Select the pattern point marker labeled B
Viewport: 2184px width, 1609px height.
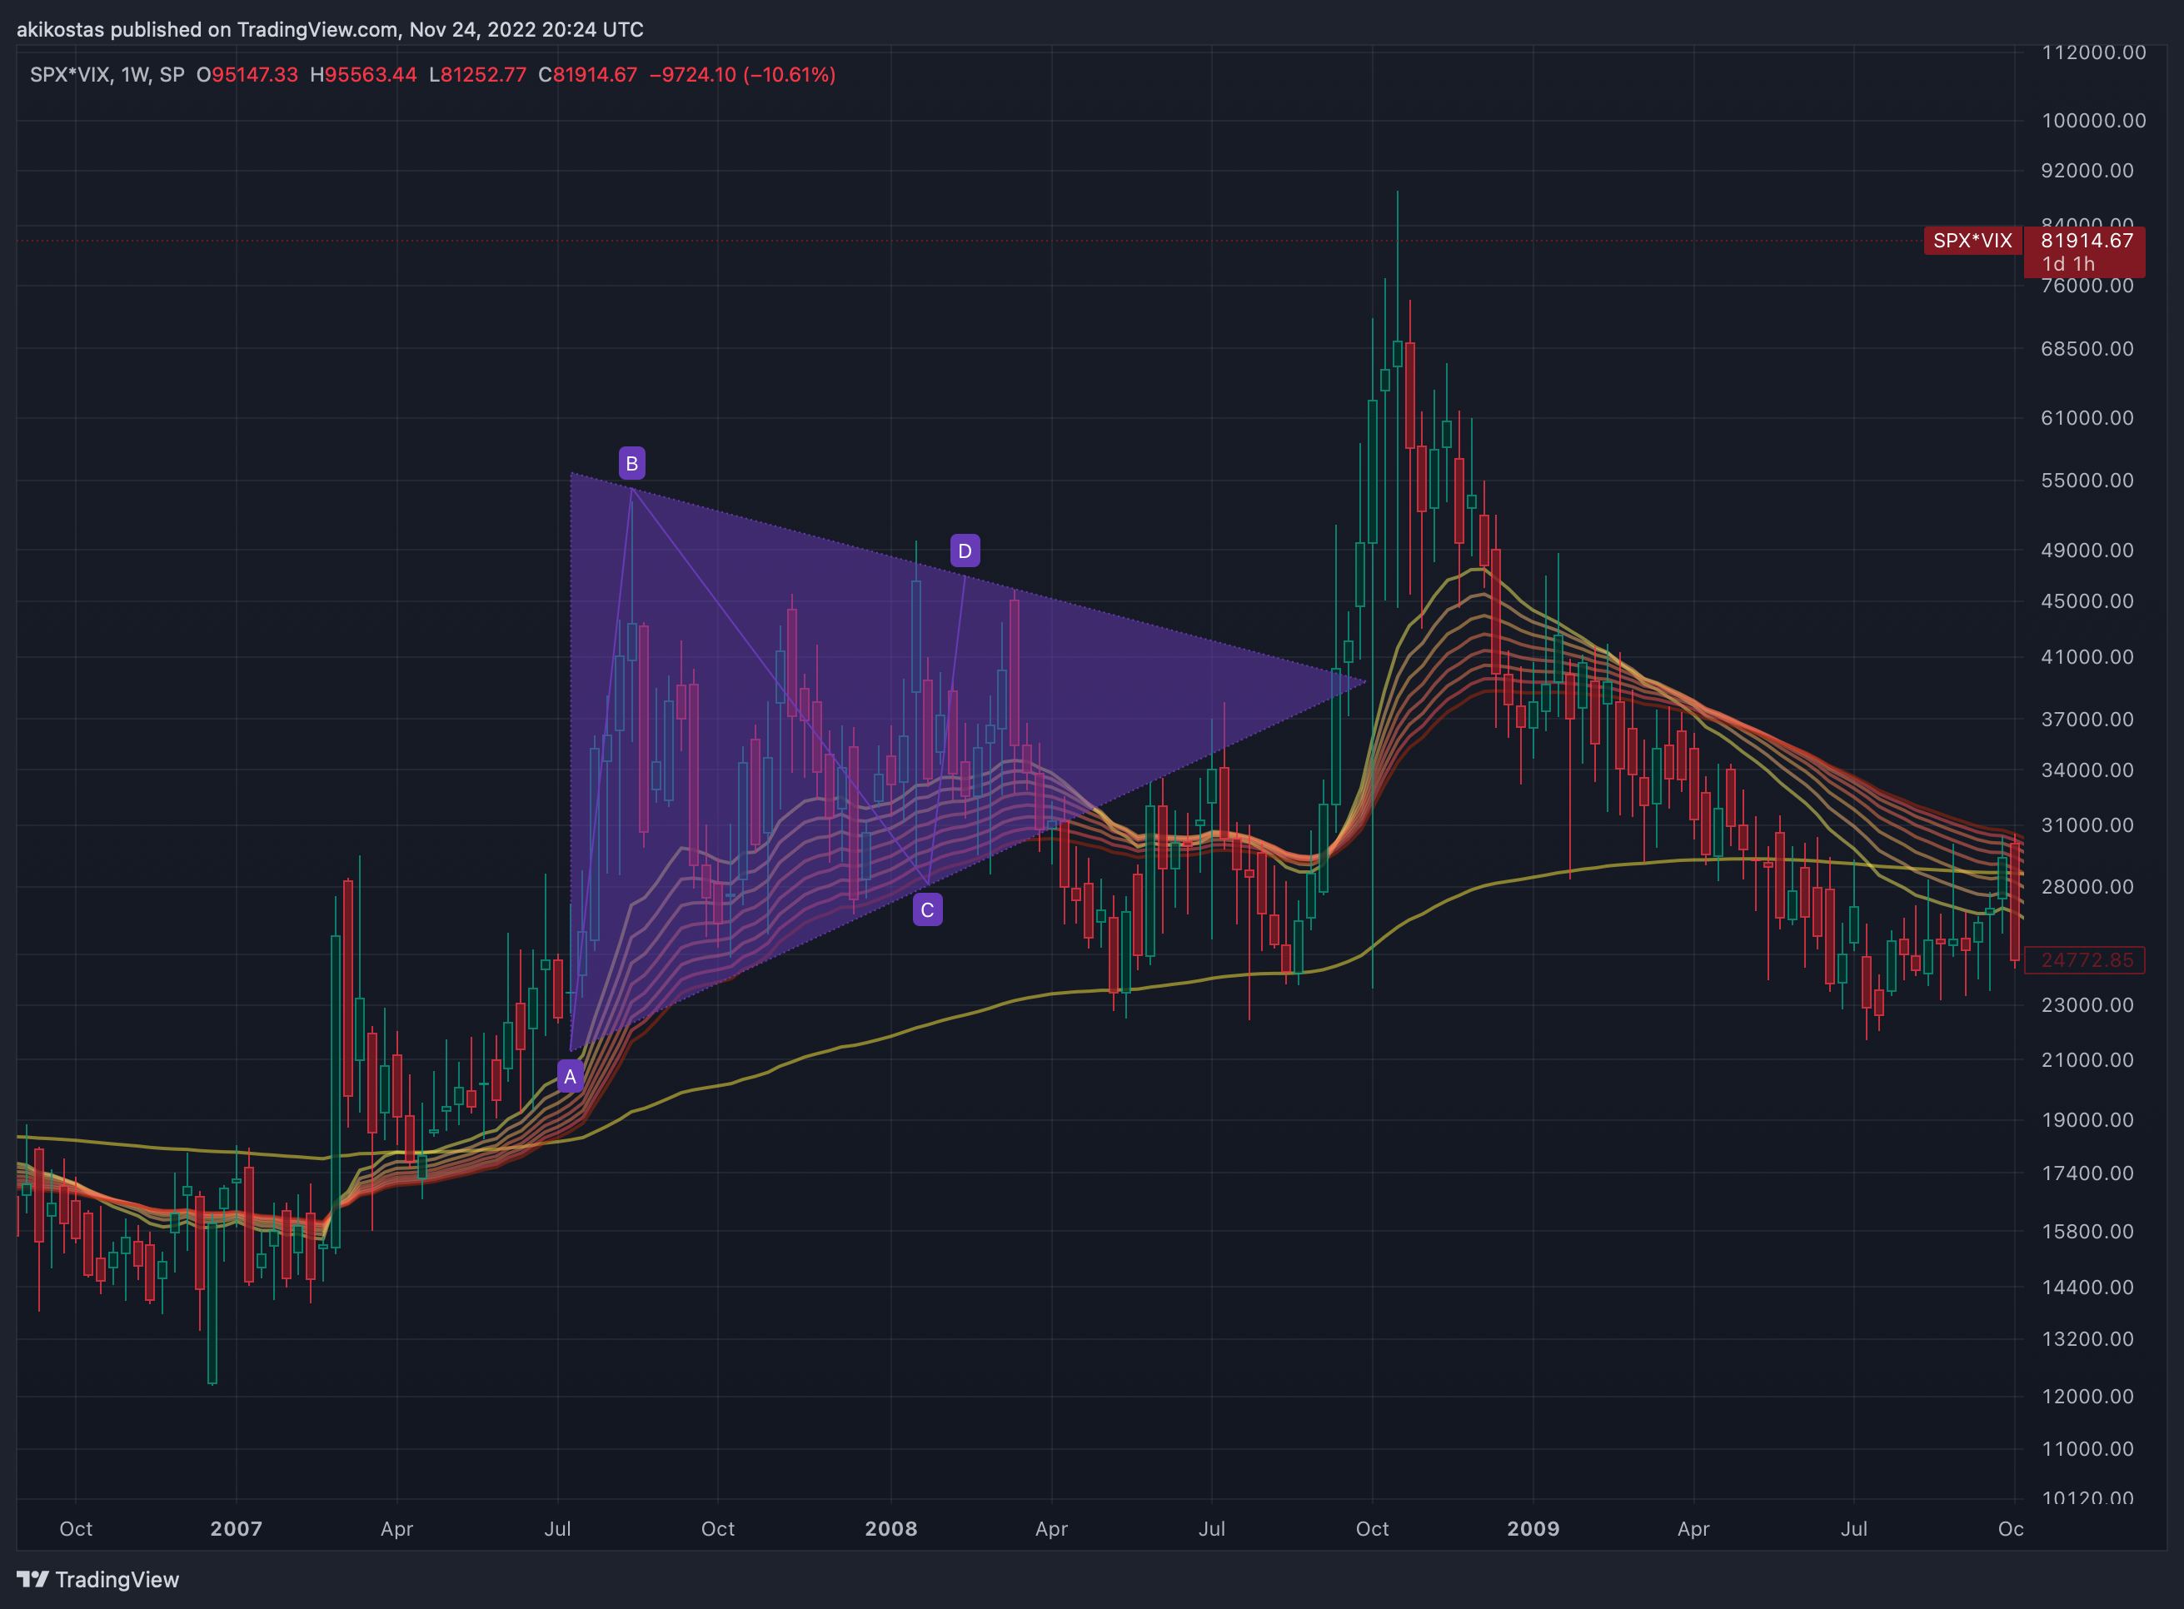(x=632, y=464)
